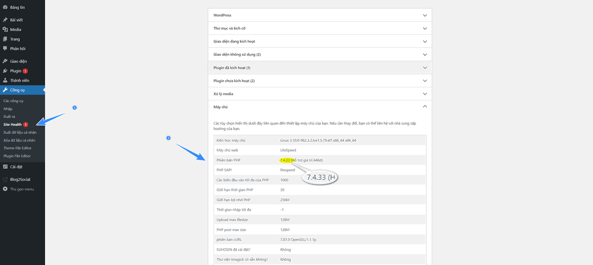
Task: Click the Thành viên user icon
Action: click(5, 80)
